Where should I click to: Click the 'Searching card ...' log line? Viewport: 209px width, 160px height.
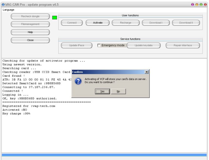point(19,68)
